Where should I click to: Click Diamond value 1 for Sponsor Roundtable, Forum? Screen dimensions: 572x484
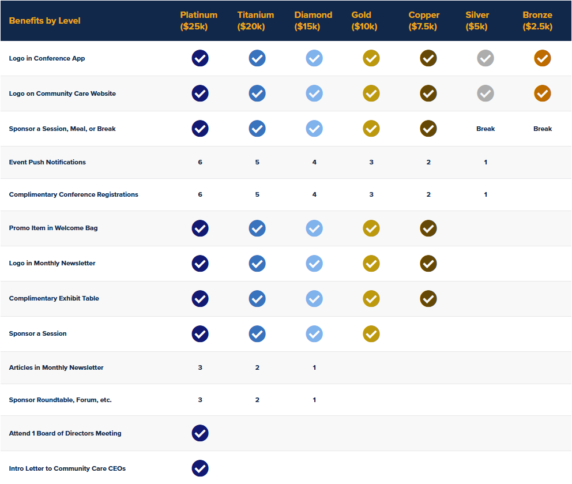[314, 400]
